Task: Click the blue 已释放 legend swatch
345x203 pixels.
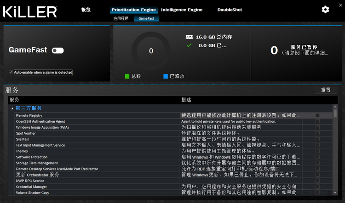Action: (166, 76)
